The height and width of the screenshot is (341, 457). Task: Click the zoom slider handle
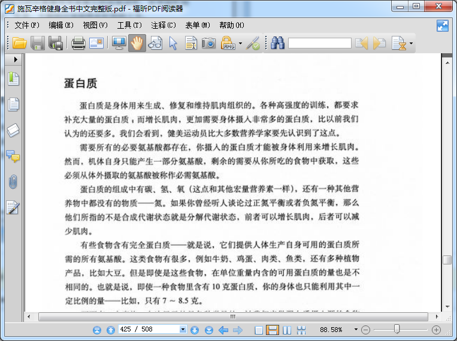pos(397,329)
